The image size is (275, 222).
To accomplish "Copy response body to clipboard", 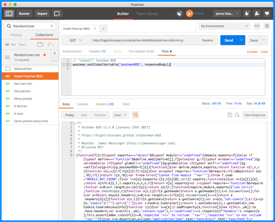I will click(230, 115).
